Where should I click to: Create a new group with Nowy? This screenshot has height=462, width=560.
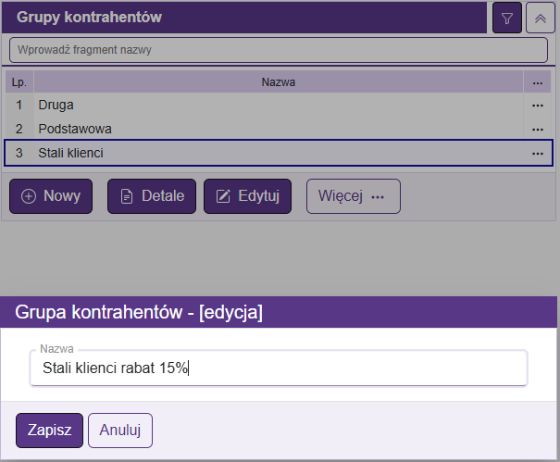click(x=51, y=196)
